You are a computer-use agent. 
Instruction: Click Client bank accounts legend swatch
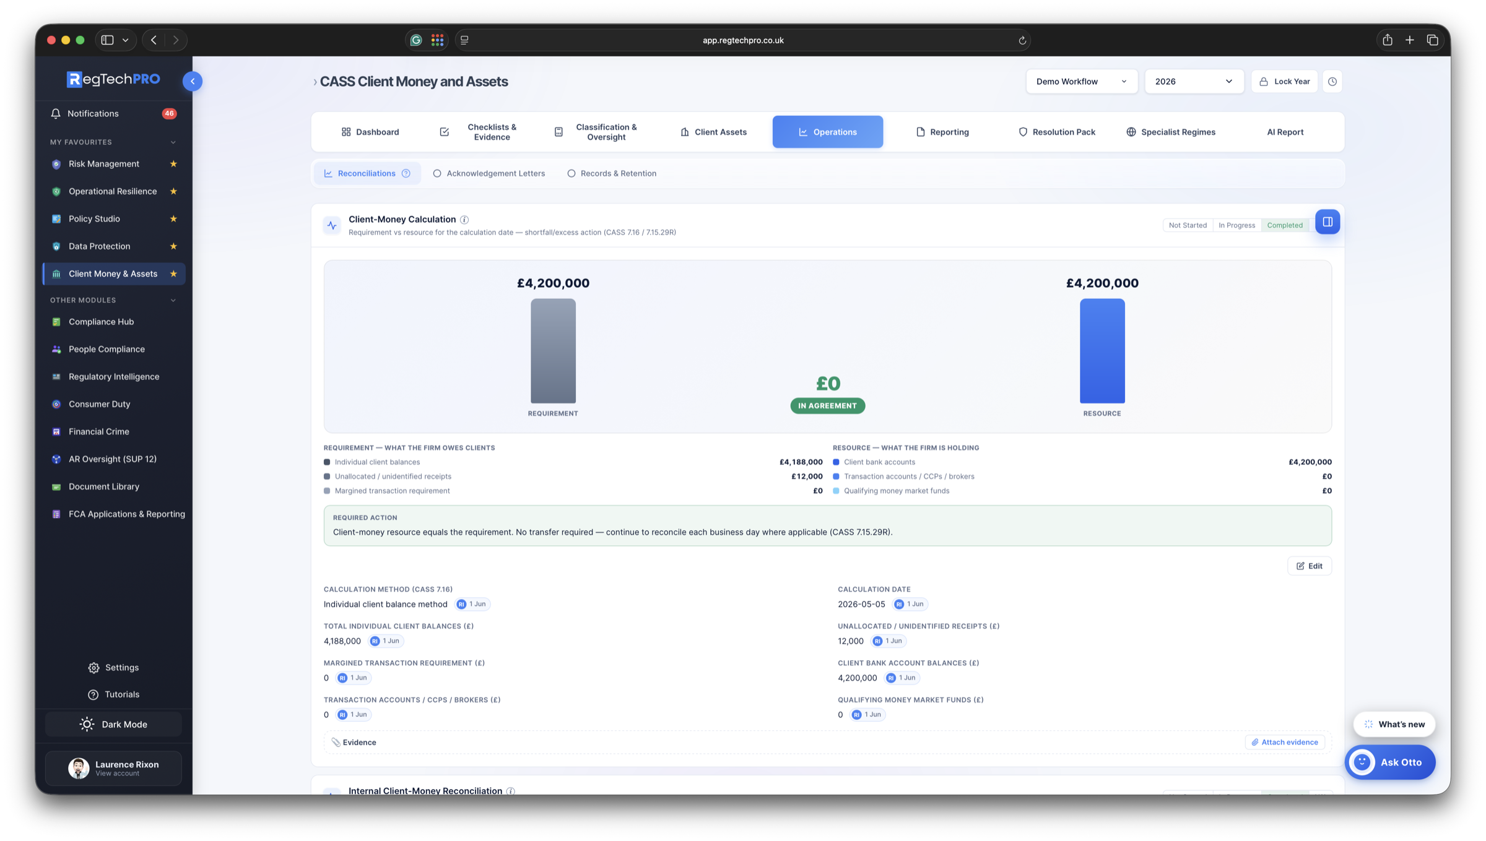tap(836, 462)
